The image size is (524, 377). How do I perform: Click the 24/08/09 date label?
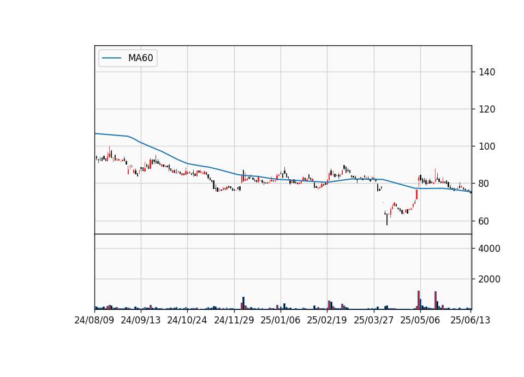pos(94,320)
